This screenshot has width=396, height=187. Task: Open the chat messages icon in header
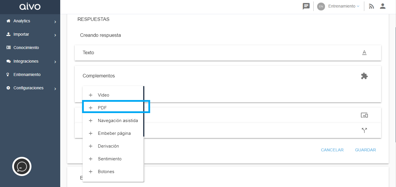coord(306,6)
